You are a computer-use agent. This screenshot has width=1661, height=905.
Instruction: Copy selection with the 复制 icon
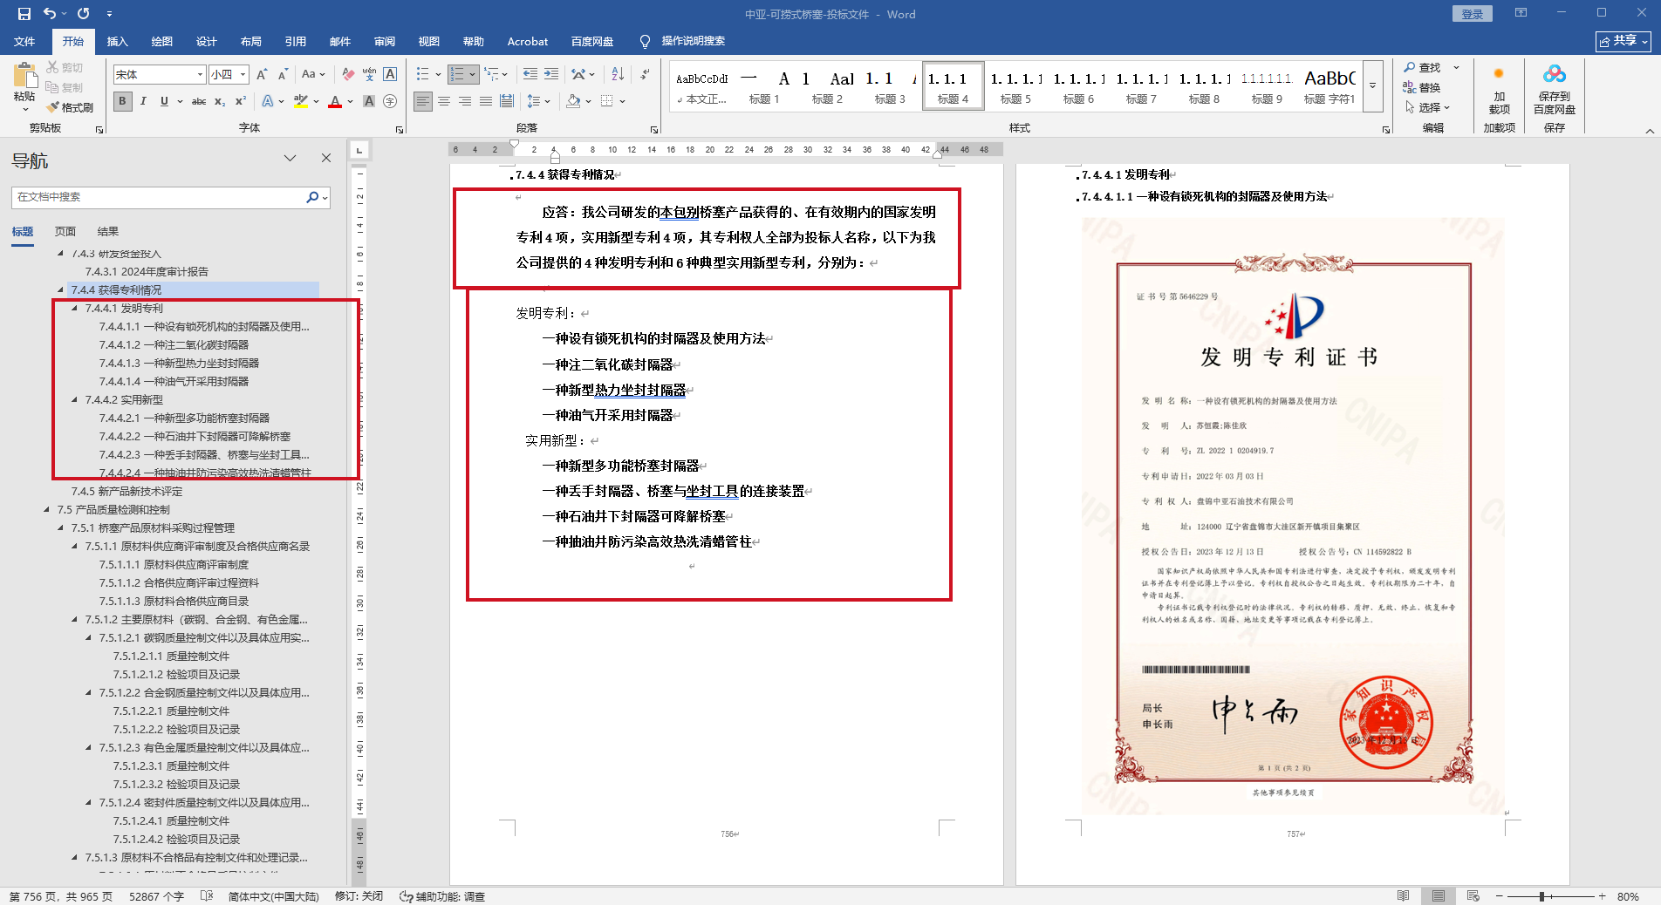click(64, 87)
